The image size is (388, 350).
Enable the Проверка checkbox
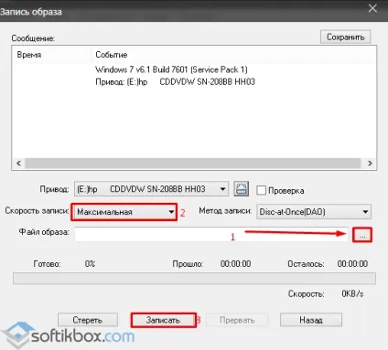click(x=262, y=190)
